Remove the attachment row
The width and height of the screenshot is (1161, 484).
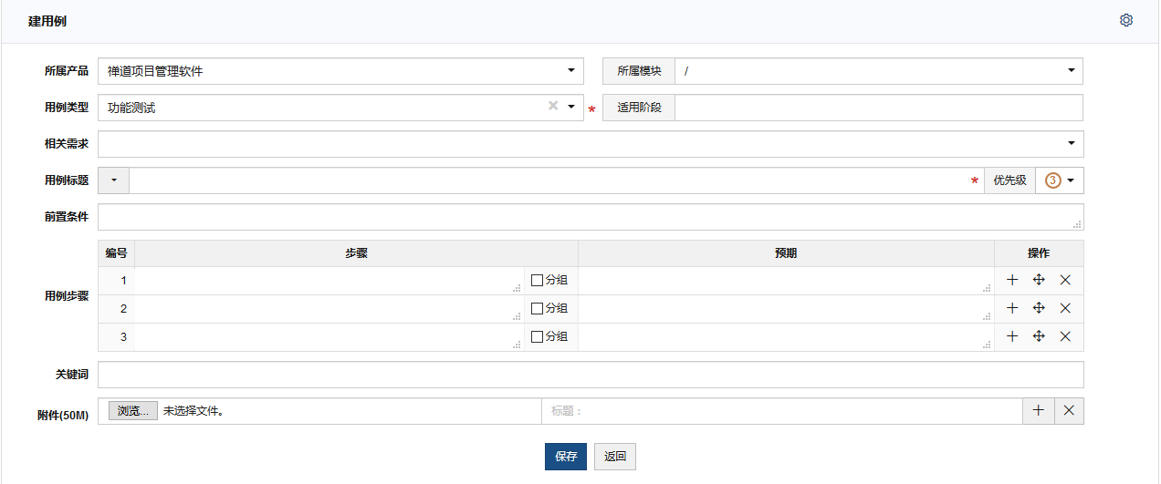click(x=1069, y=411)
